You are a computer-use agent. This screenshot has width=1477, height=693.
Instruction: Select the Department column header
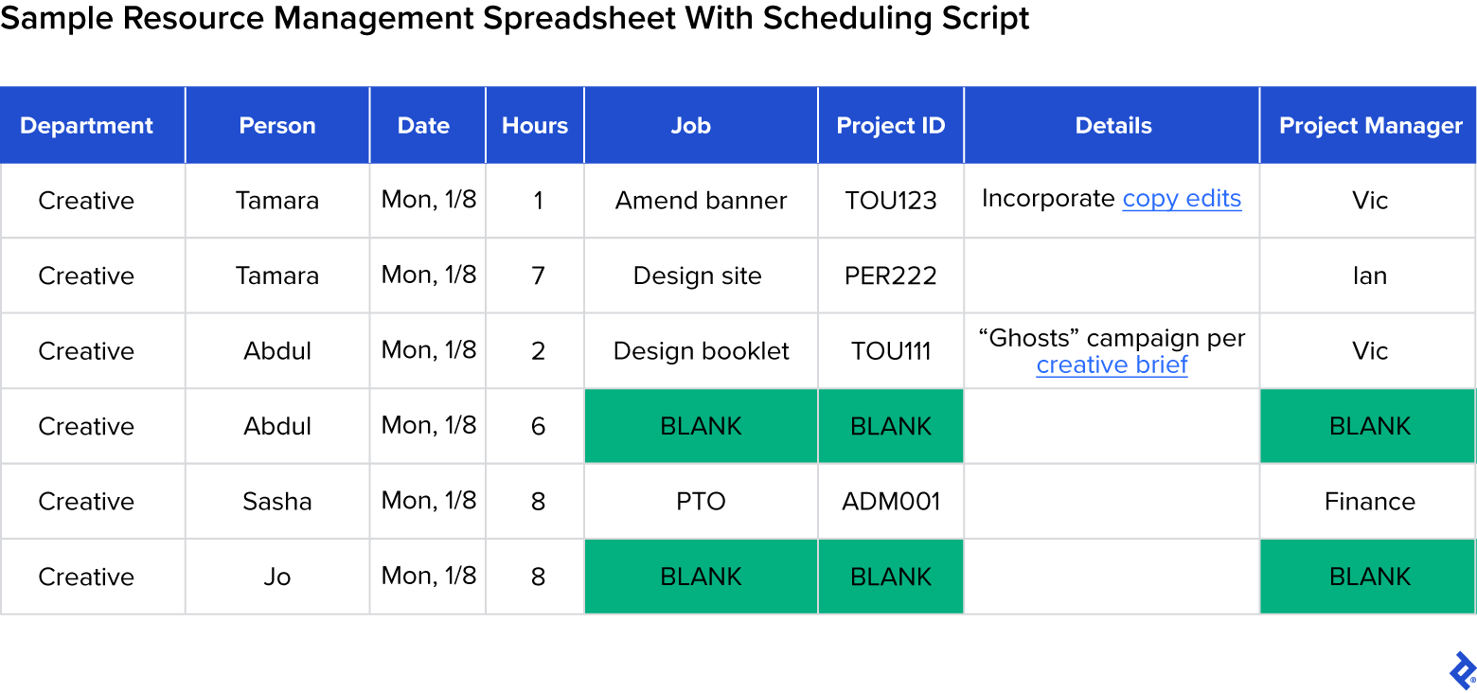(x=86, y=125)
